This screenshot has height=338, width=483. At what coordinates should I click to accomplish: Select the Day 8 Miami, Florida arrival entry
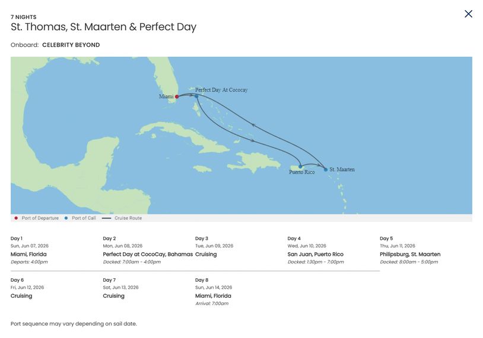pyautogui.click(x=213, y=295)
